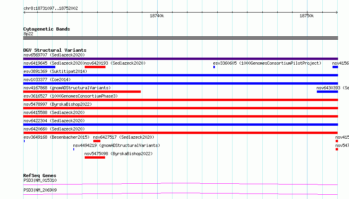
Task: Click the esv3616527 (1000GenomesConsortiumPhase3) label
Action: pyautogui.click(x=71, y=96)
